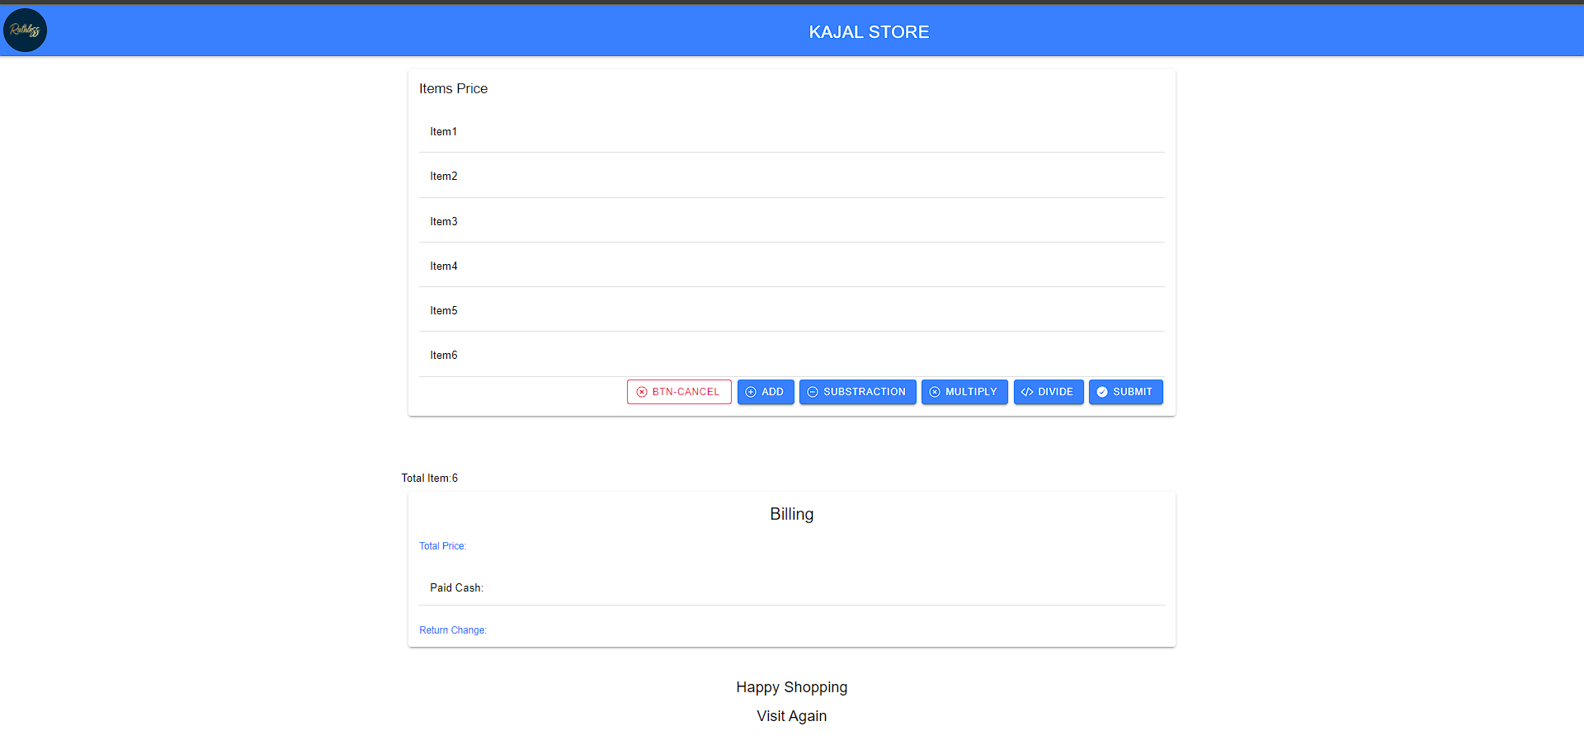The height and width of the screenshot is (745, 1584).
Task: Focus the Item3 price field
Action: (792, 221)
